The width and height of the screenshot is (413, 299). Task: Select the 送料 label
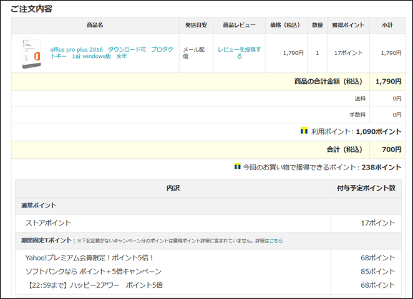[360, 98]
